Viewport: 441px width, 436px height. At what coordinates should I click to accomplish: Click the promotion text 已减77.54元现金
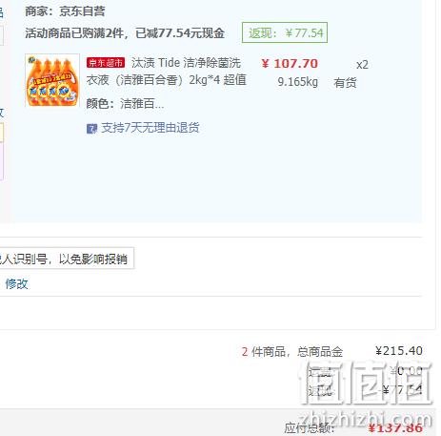pyautogui.click(x=180, y=32)
